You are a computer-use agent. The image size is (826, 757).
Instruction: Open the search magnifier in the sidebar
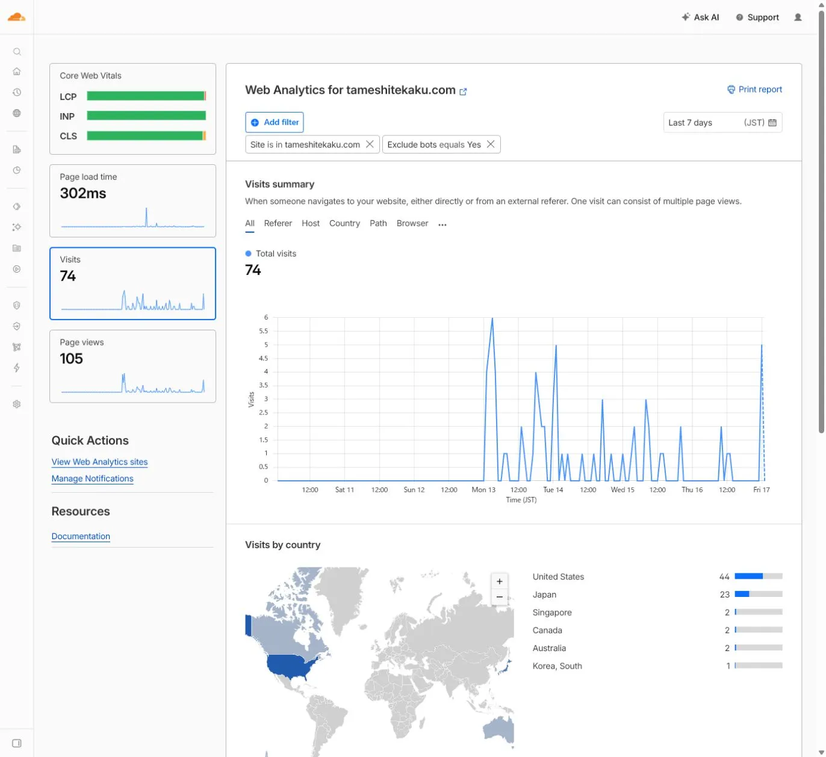(x=17, y=52)
